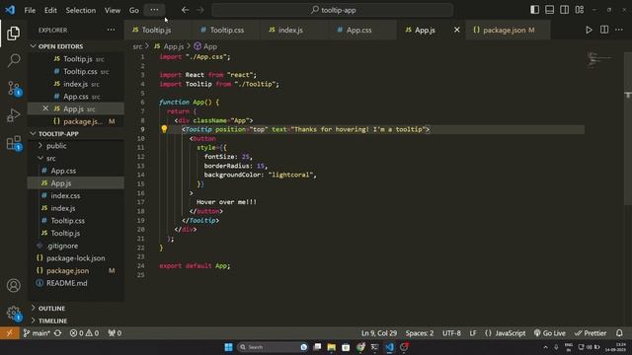Open the Accounts menu icon
The height and width of the screenshot is (355, 632).
pyautogui.click(x=13, y=285)
